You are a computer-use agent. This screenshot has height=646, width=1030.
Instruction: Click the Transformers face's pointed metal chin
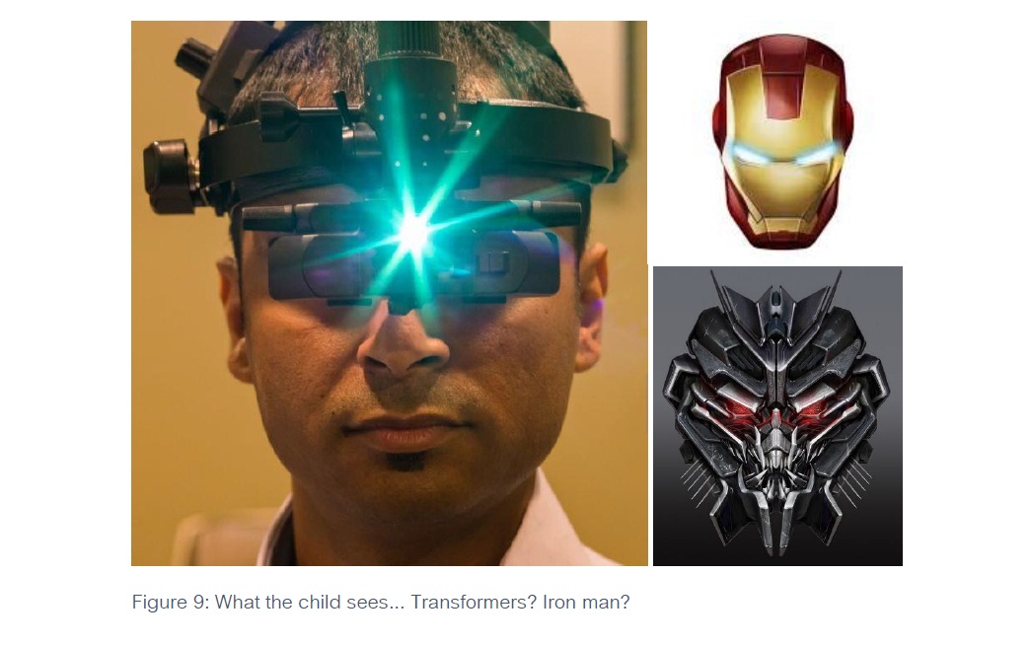778,526
